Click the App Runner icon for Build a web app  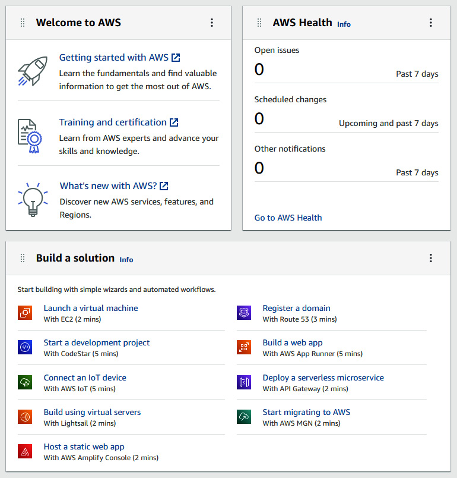(244, 347)
